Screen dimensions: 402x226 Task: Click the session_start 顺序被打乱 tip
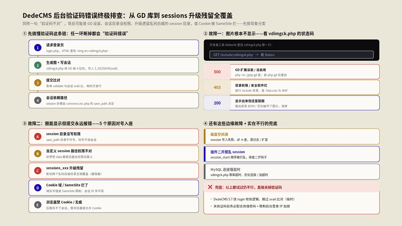coord(239,157)
